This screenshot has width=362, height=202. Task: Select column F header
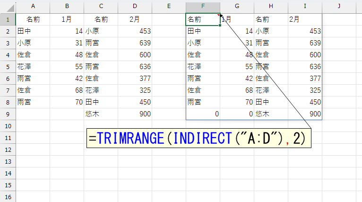point(203,6)
